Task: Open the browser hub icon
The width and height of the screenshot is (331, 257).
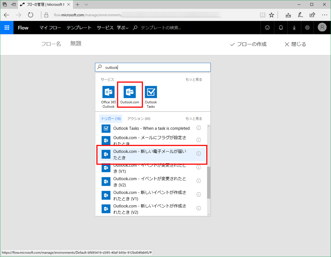Action: tap(288, 15)
